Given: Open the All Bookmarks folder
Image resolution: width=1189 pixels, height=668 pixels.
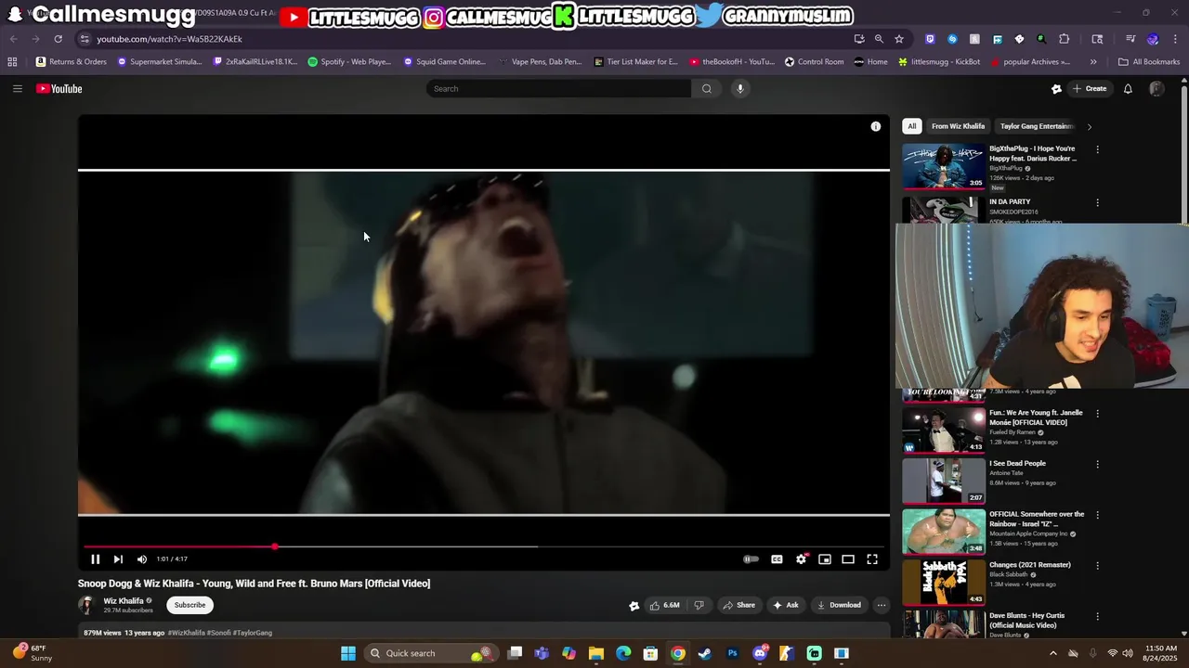Looking at the screenshot, I should pyautogui.click(x=1149, y=62).
